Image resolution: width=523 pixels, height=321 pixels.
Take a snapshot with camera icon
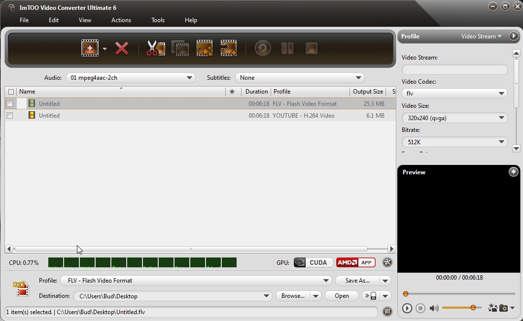point(504,308)
